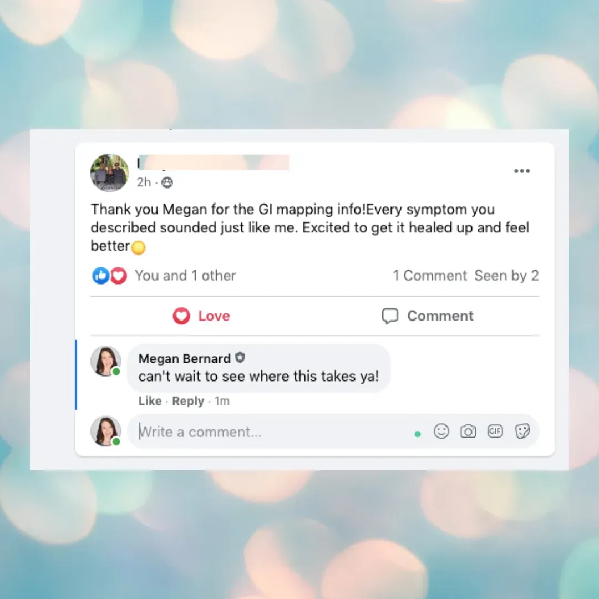Like Megan Bernard's comment
This screenshot has width=599, height=599.
pyautogui.click(x=150, y=401)
